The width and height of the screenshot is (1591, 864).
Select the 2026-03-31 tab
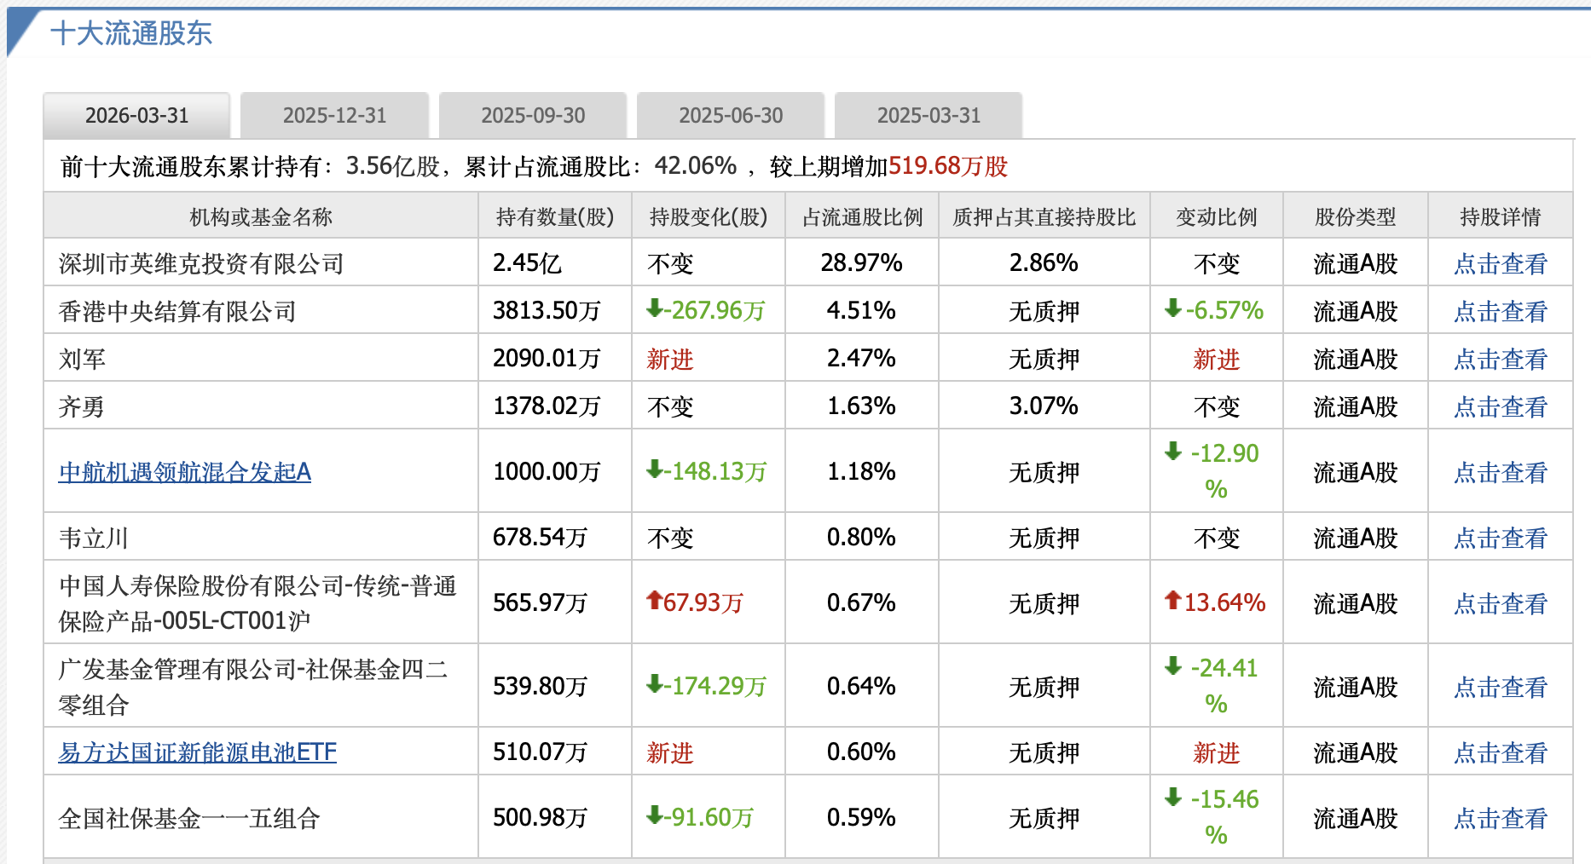[x=136, y=116]
